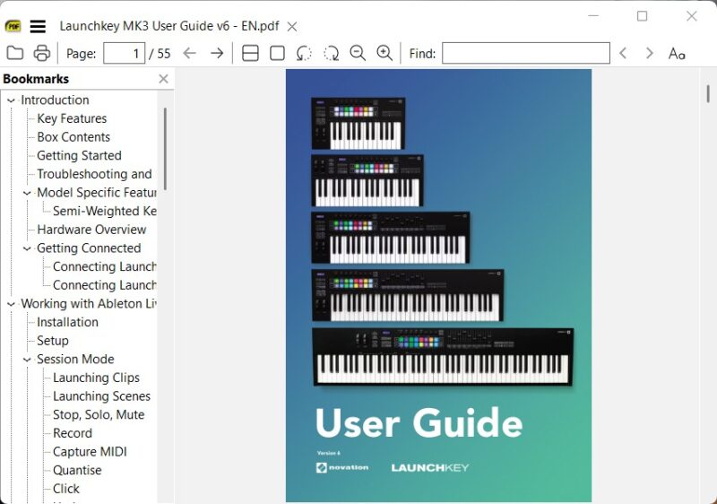Open the Working with Ableton Live bookmark
717x504 pixels.
click(89, 304)
